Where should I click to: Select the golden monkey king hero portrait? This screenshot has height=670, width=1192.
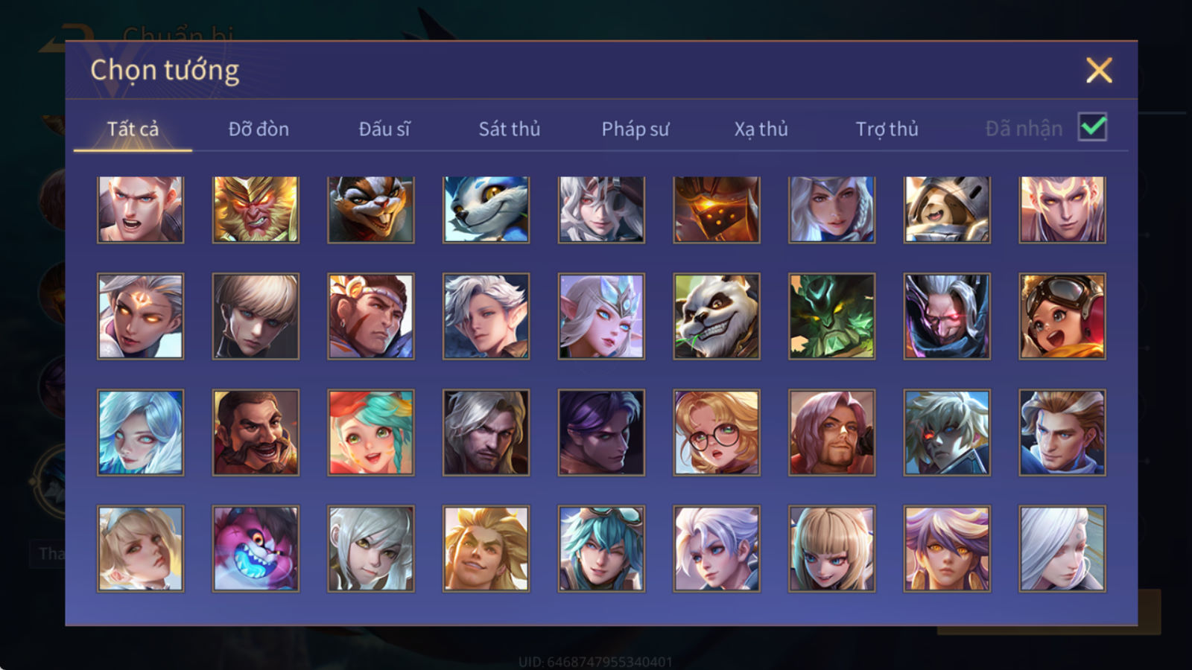(x=256, y=209)
